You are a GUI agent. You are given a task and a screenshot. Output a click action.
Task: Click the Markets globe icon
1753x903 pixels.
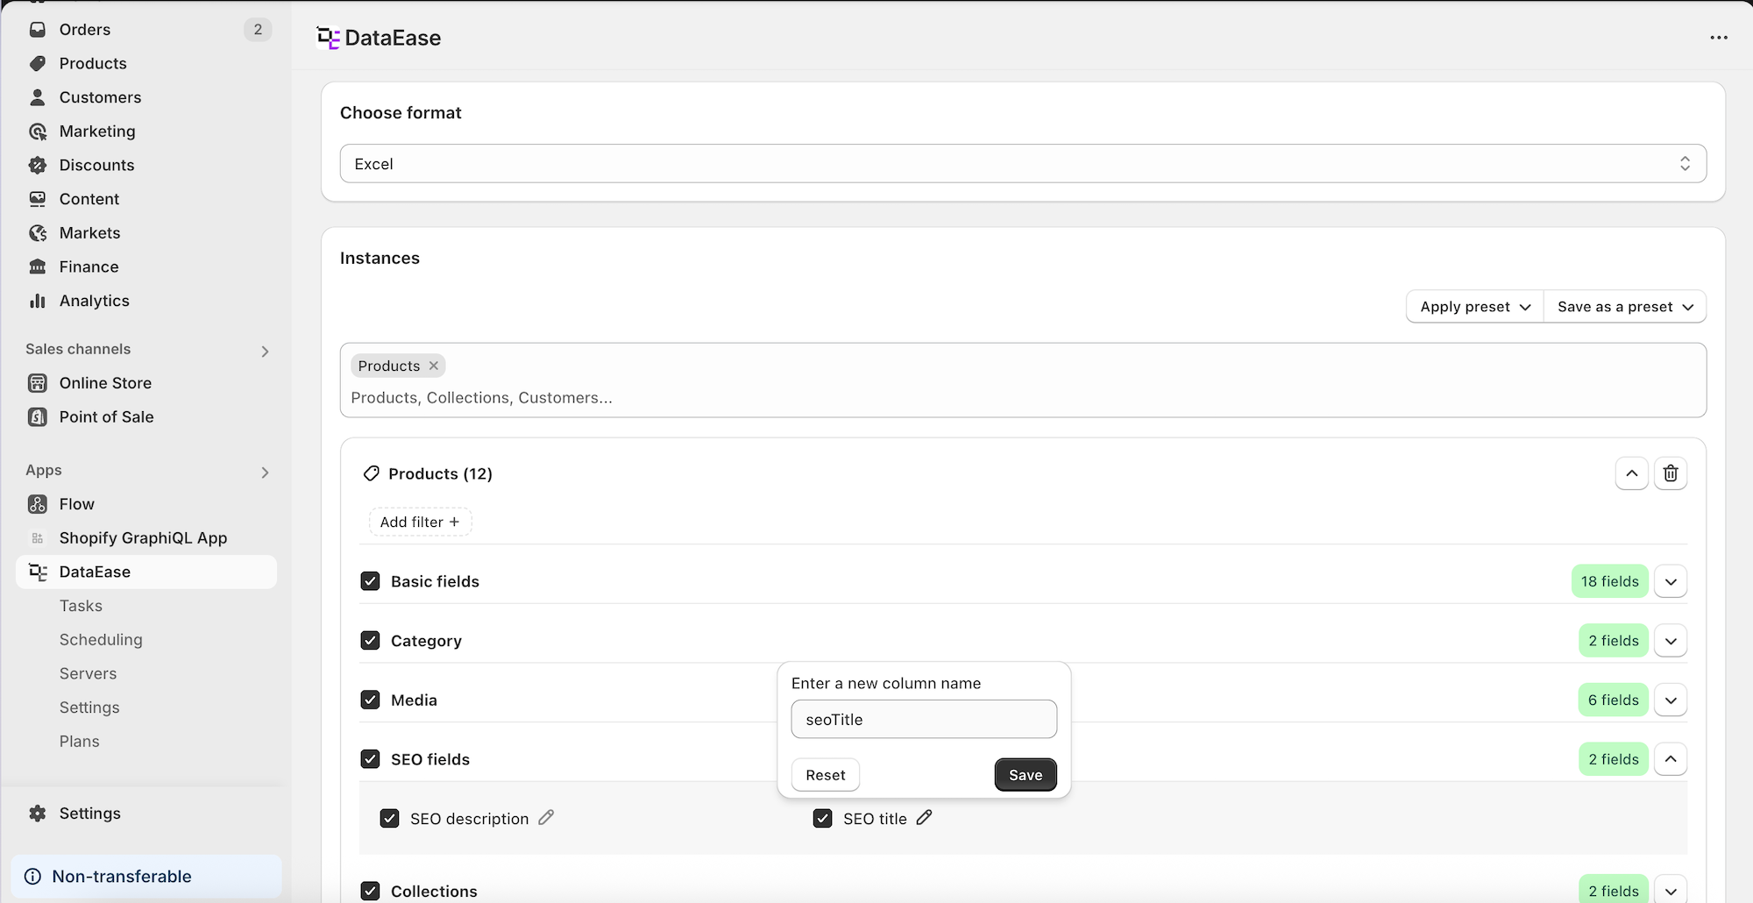pos(38,233)
